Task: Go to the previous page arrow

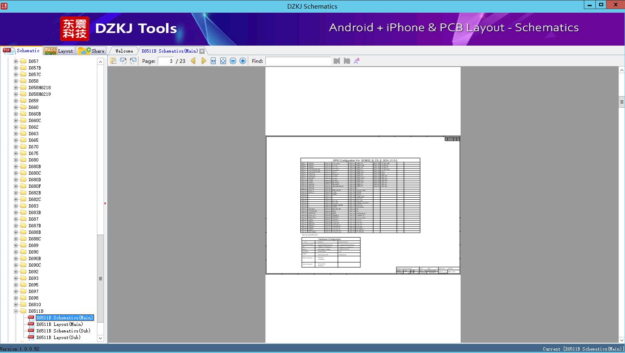Action: tap(193, 61)
